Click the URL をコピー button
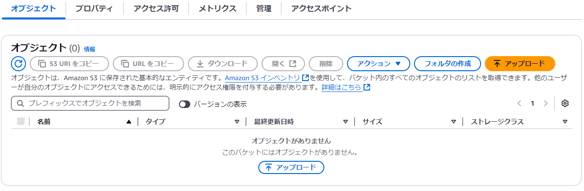The height and width of the screenshot is (191, 584). (x=148, y=63)
